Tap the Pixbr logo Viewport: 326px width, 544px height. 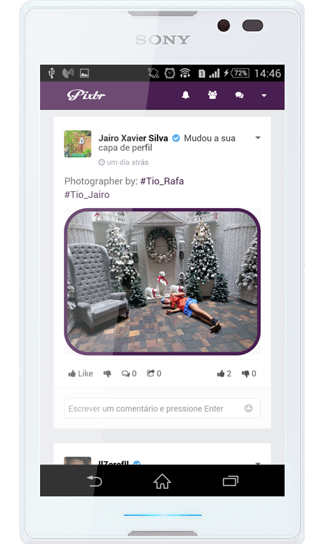[86, 95]
